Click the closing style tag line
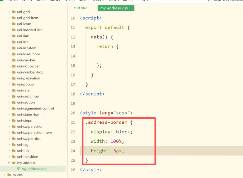 [91, 170]
